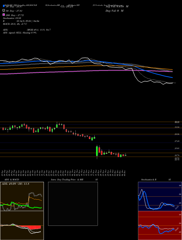Click the 'MACD: 23.3, 26, -2.7 C' line
Screen dimensions: 182x240
15,24
